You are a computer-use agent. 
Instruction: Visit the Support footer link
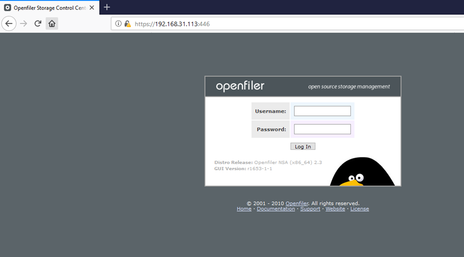[x=310, y=209]
